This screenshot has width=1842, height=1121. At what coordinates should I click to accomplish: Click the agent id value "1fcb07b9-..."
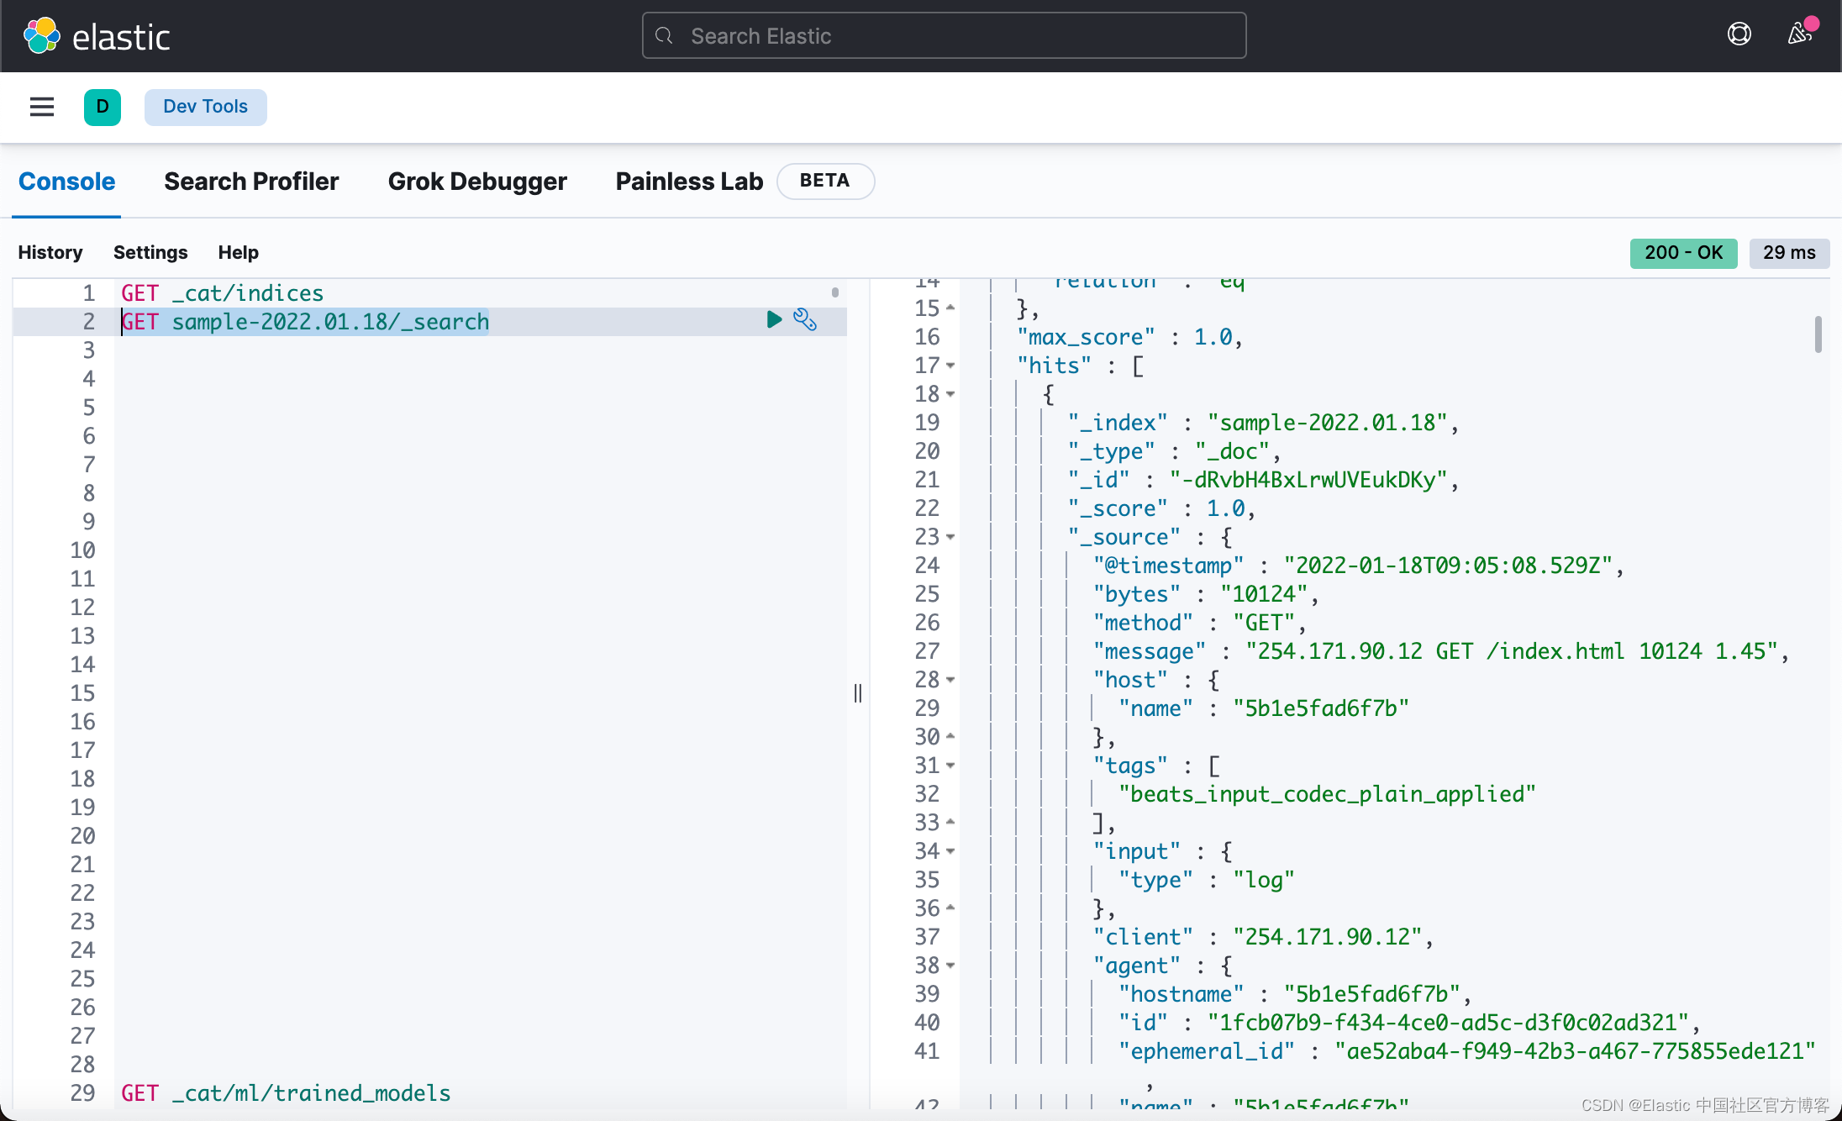tap(1448, 1023)
